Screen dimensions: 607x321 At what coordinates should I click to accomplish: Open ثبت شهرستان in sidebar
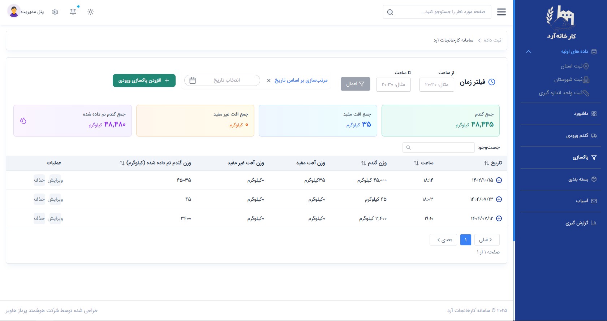tap(572, 79)
